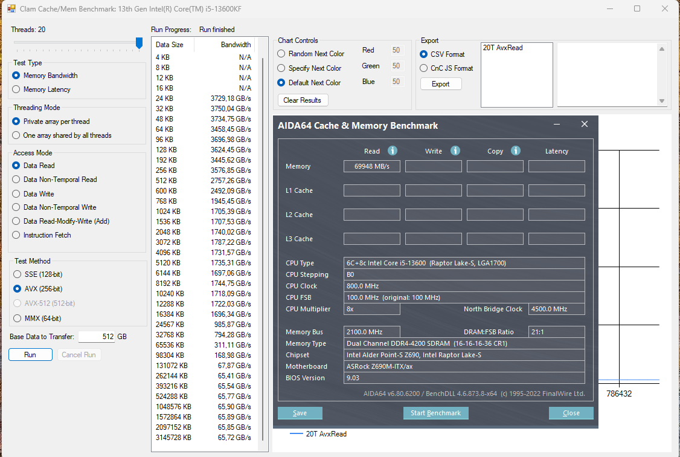Click the Read info icon in AIDA64
This screenshot has height=457, width=680.
coord(393,151)
